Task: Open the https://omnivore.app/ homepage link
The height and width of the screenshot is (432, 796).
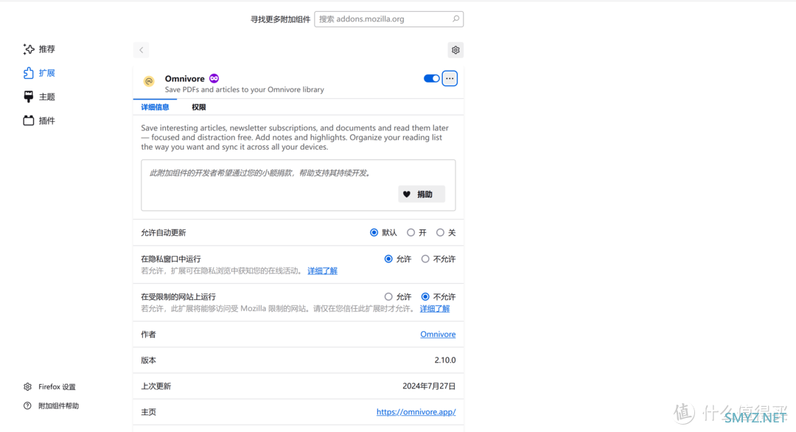Action: coord(416,411)
